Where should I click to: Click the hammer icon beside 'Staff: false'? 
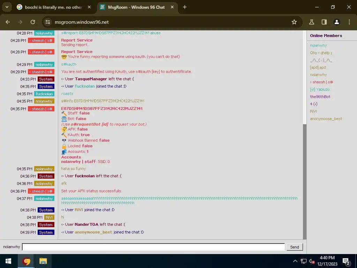64,113
